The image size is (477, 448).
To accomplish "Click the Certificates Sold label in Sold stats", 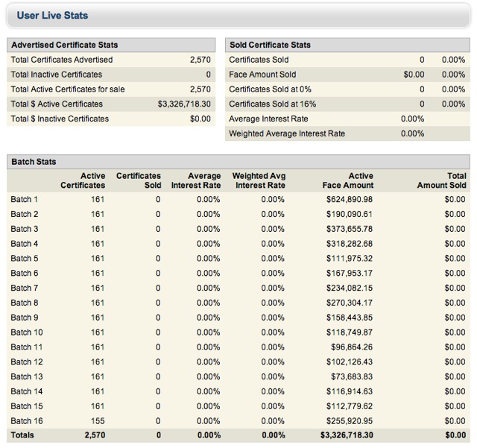I will [259, 60].
